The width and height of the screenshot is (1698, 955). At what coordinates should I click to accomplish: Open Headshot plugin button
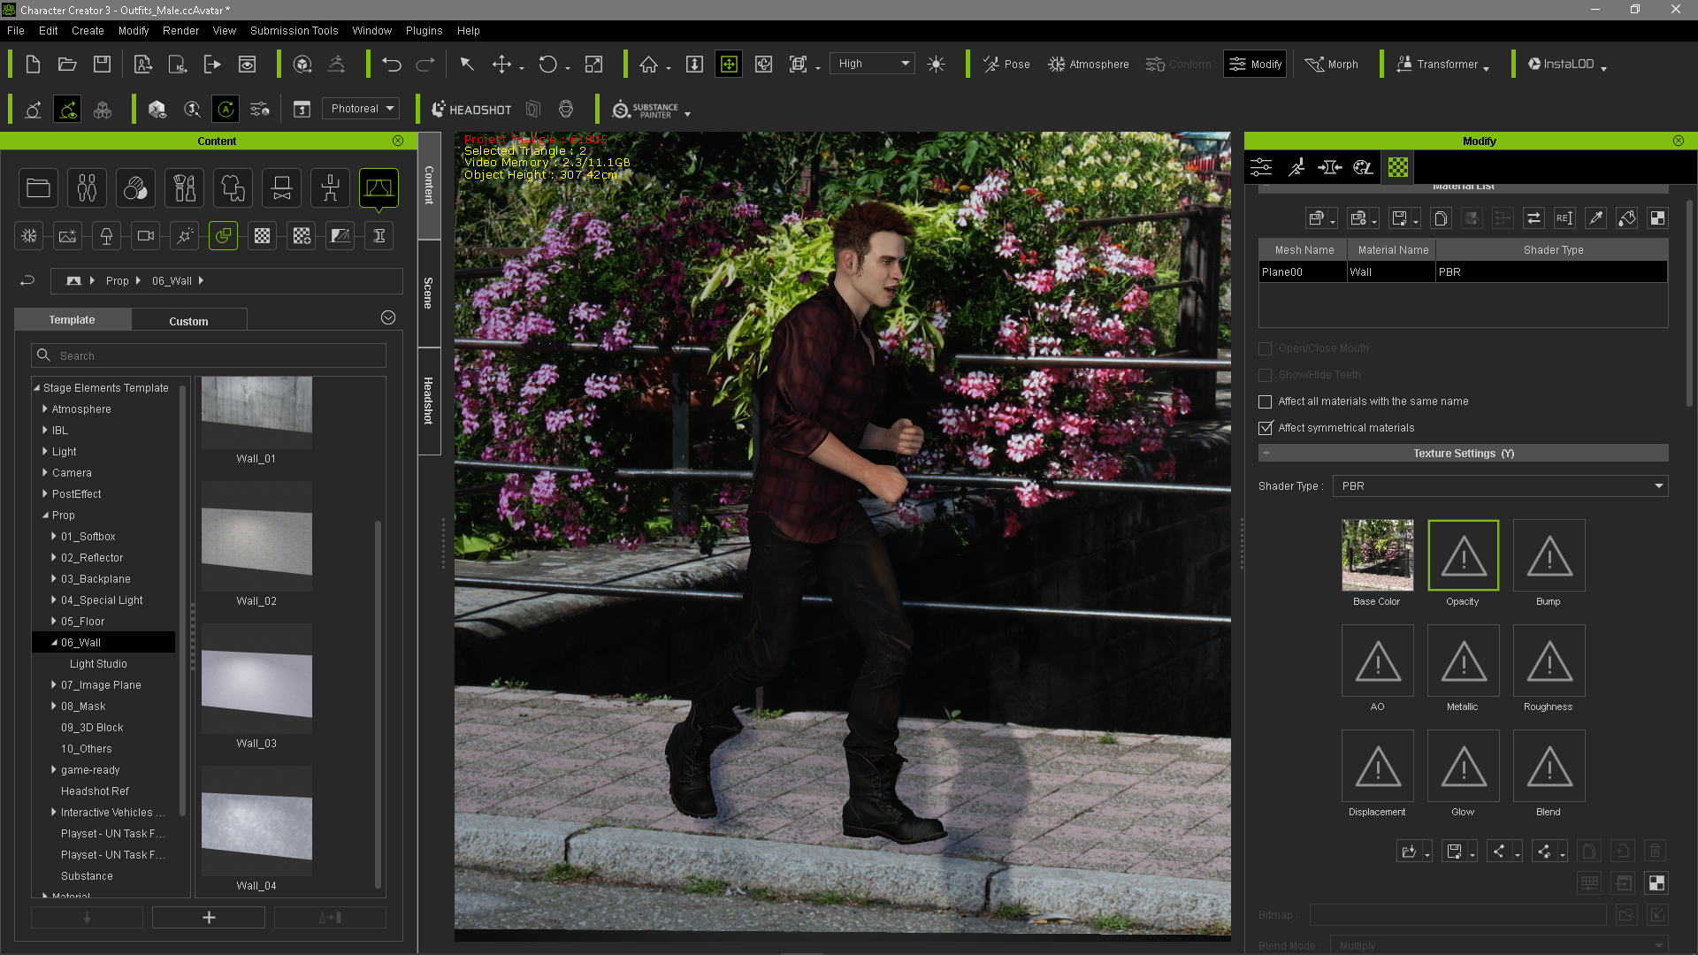pos(471,110)
